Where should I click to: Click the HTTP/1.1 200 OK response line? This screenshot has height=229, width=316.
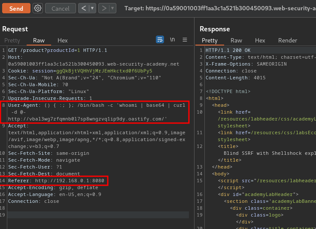[228, 50]
